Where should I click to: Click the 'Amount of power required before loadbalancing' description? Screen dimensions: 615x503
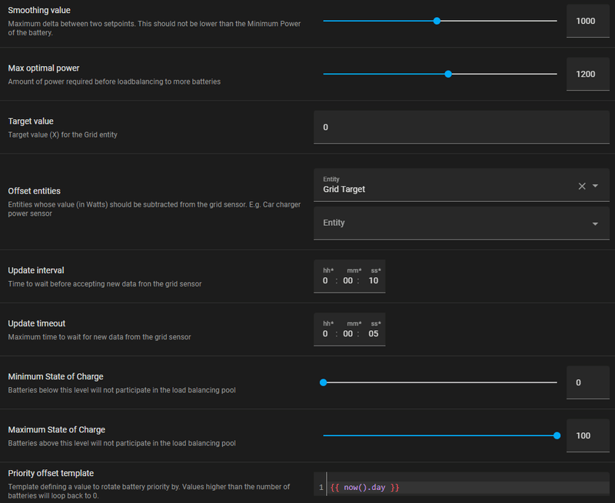point(114,81)
